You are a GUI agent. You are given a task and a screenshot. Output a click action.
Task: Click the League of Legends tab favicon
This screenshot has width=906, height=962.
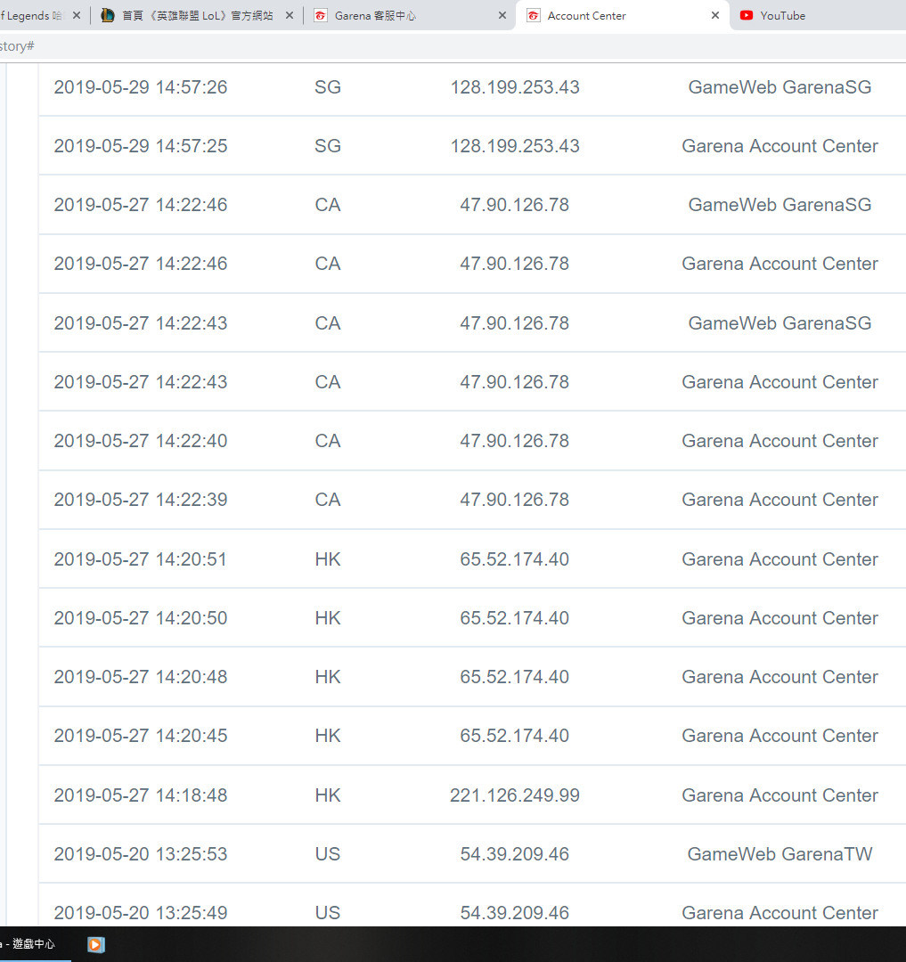pos(107,15)
